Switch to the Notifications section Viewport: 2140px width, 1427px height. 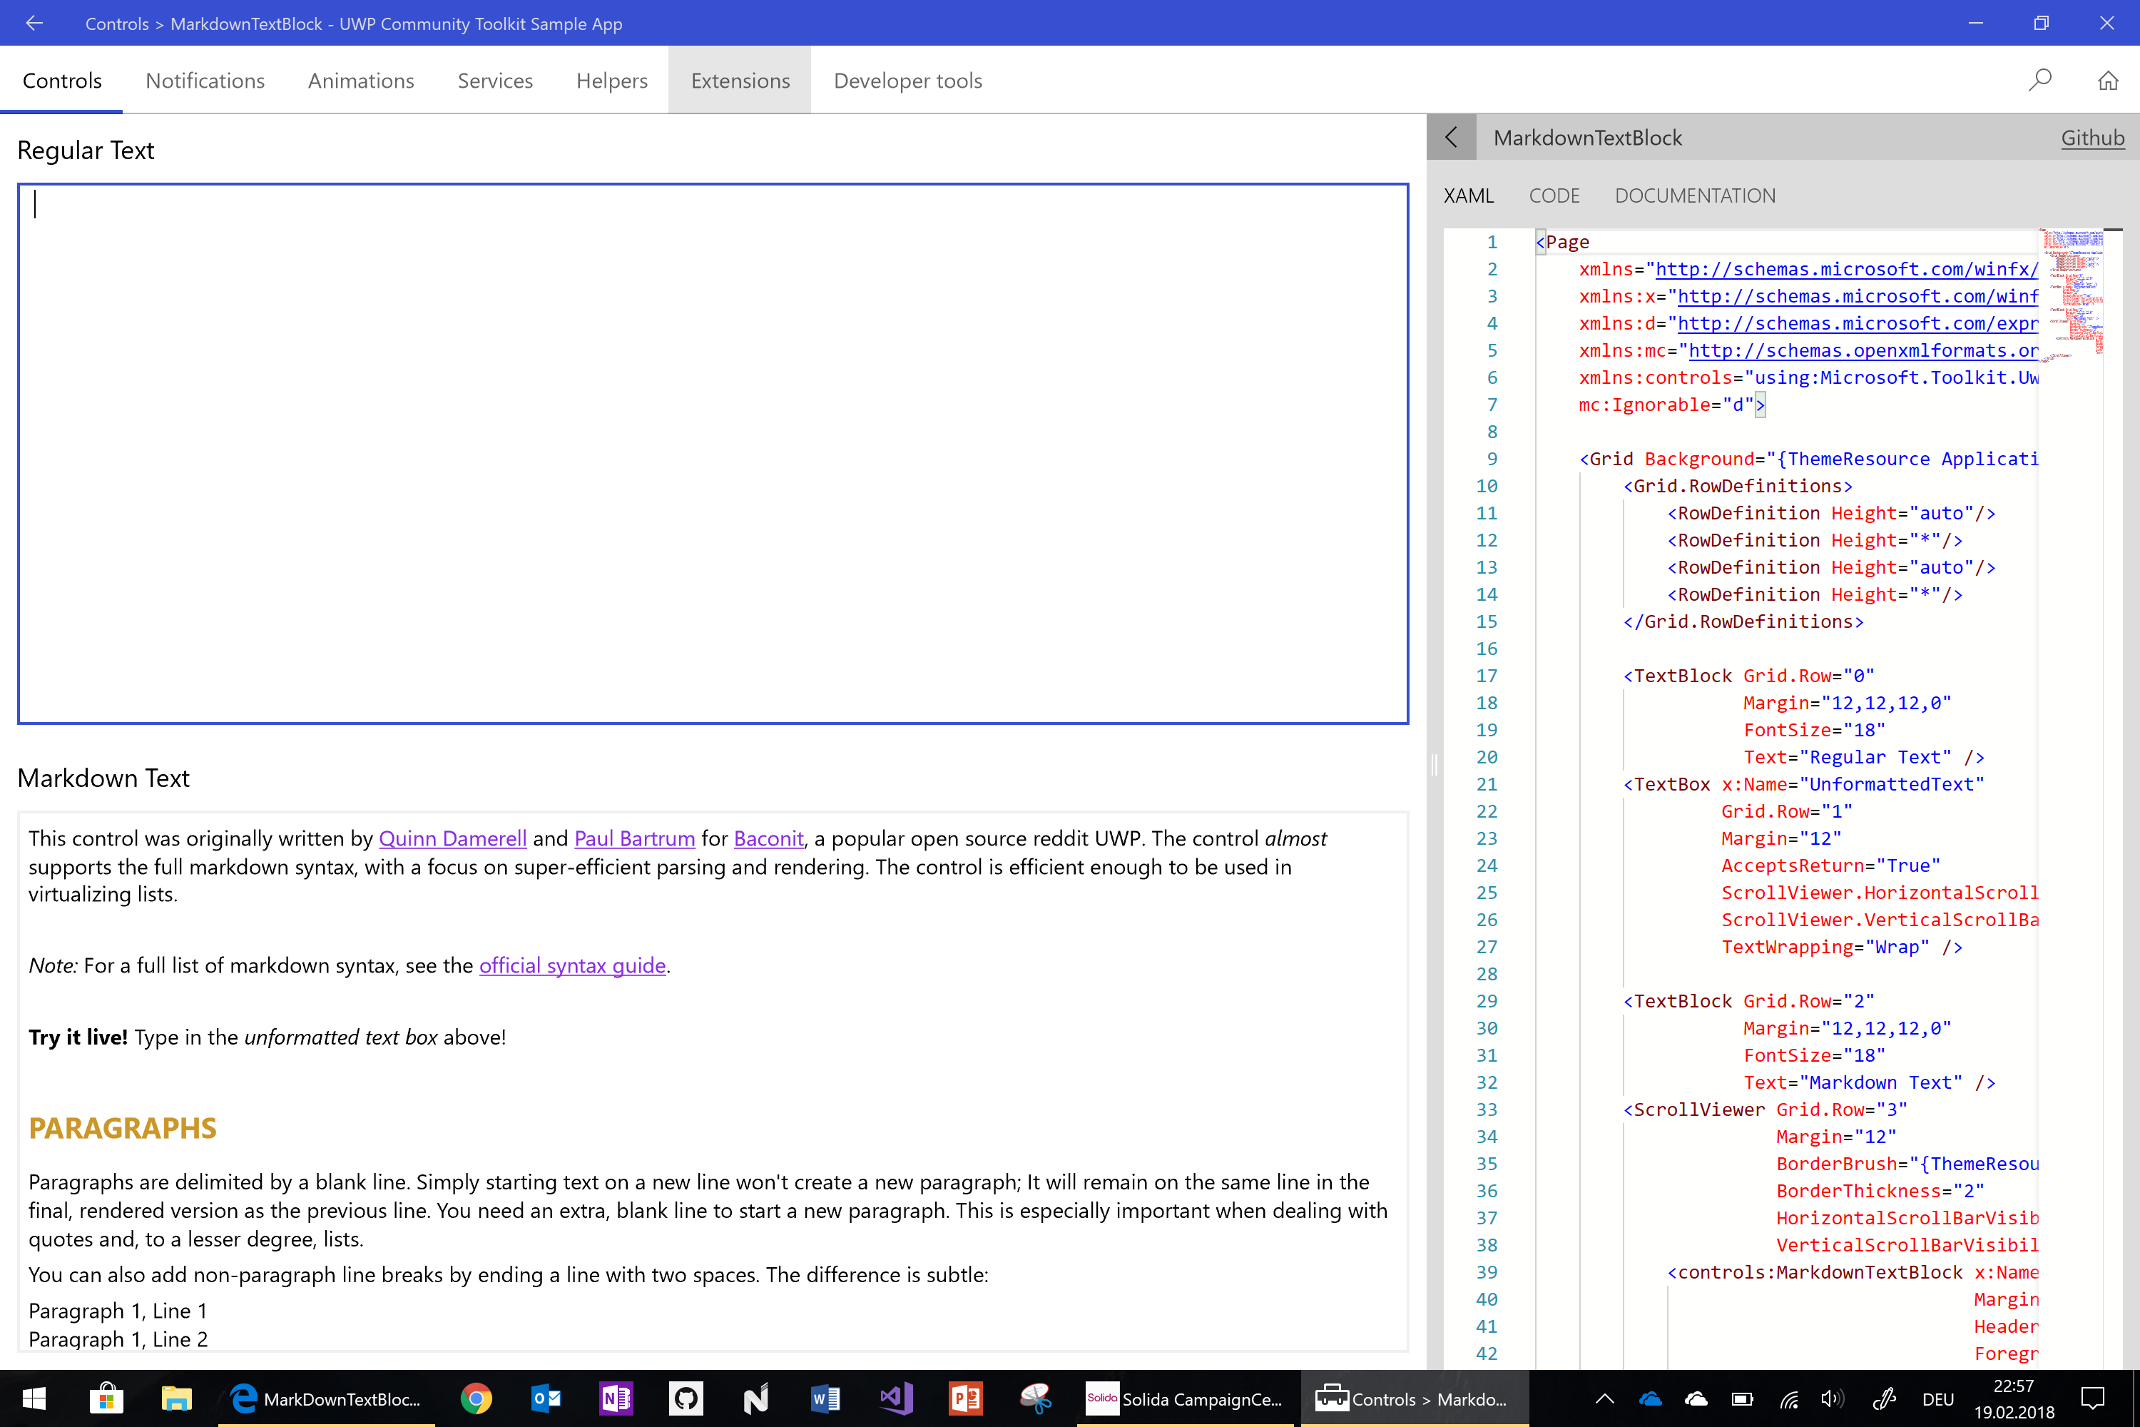click(x=205, y=80)
